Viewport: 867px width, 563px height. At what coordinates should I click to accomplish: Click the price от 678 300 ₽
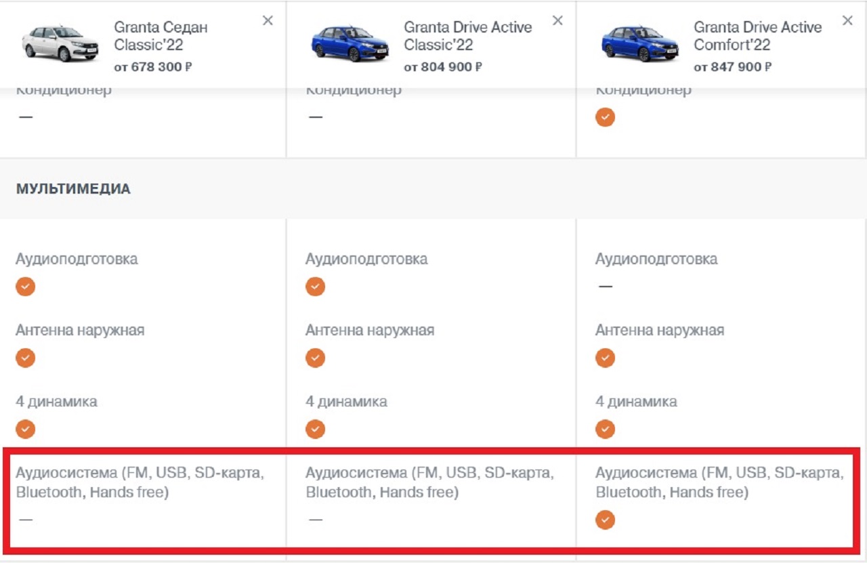(x=153, y=67)
